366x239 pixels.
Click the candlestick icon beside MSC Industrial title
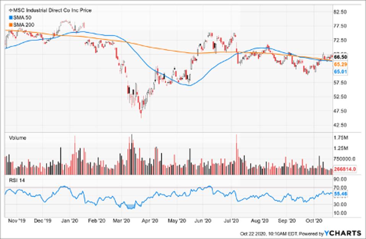(x=10, y=10)
